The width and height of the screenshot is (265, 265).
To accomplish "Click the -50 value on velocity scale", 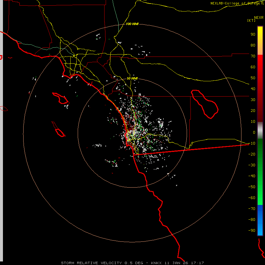I will coord(252,187).
